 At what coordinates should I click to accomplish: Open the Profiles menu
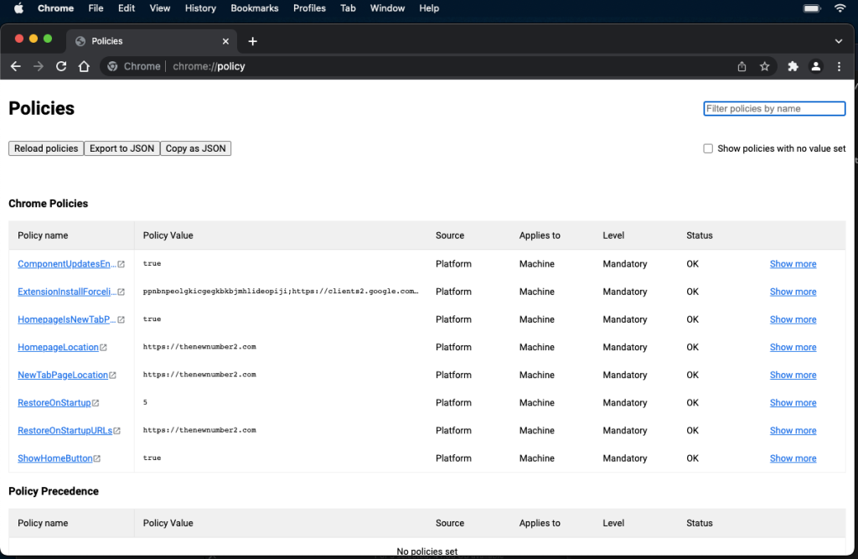[309, 8]
